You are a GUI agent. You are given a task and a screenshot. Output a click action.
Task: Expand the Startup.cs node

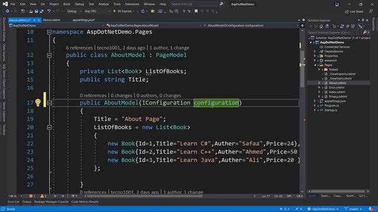click(x=315, y=110)
